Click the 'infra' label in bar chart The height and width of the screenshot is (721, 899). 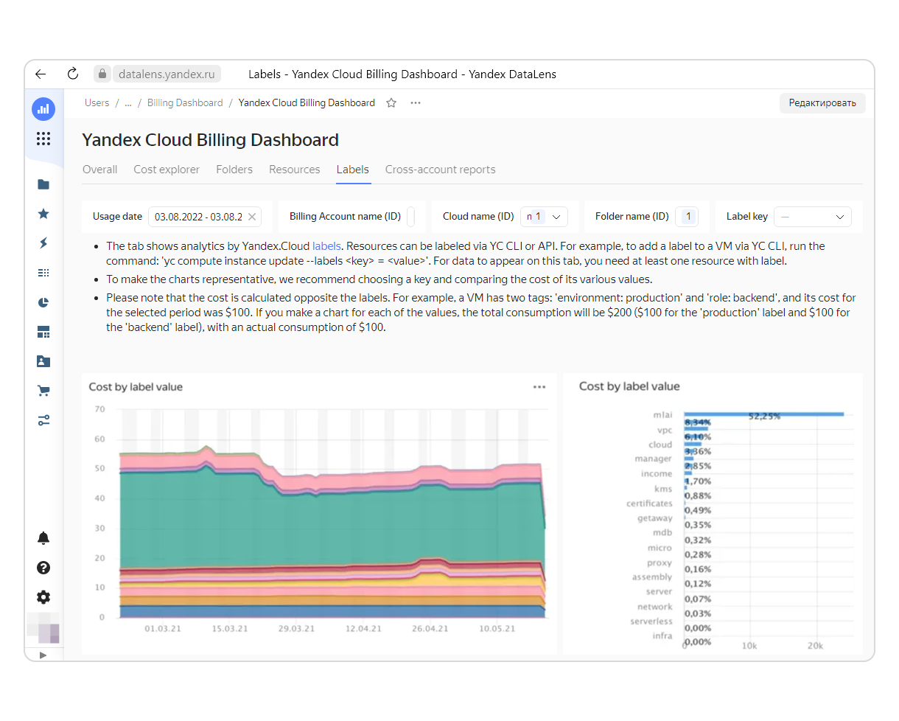point(662,636)
